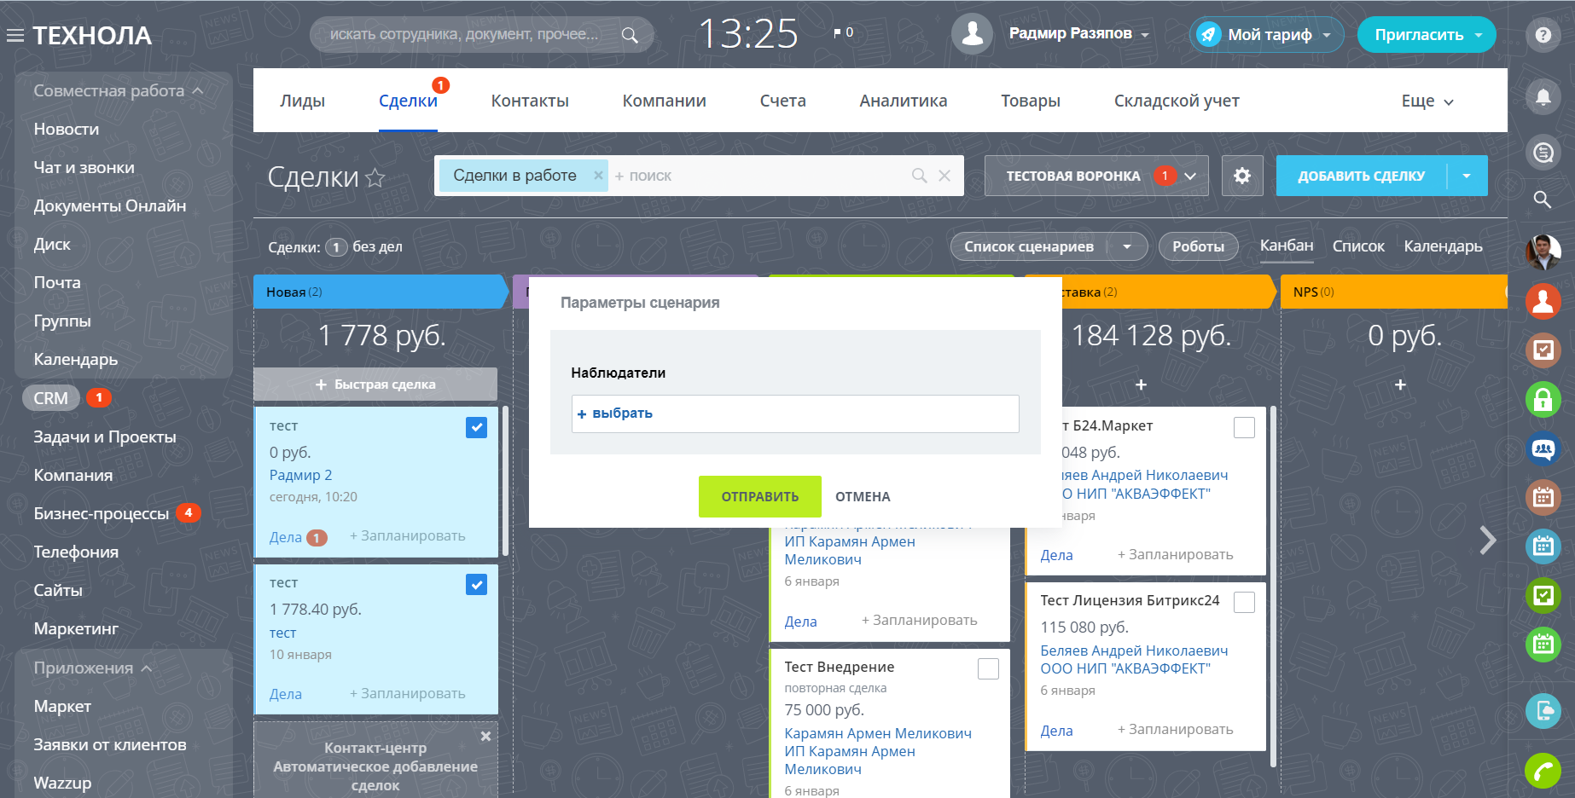Click '+ выбрать' to add observers
Screen dimensions: 1575x798
(x=615, y=413)
